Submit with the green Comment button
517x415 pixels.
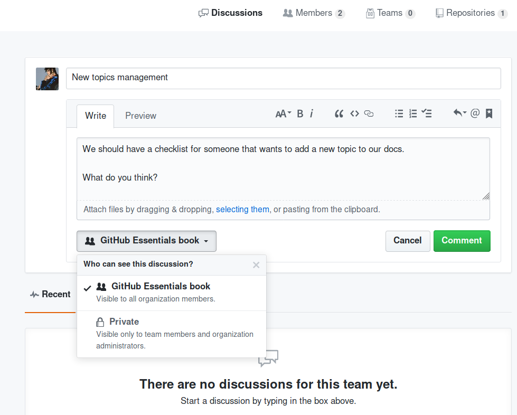pos(462,241)
